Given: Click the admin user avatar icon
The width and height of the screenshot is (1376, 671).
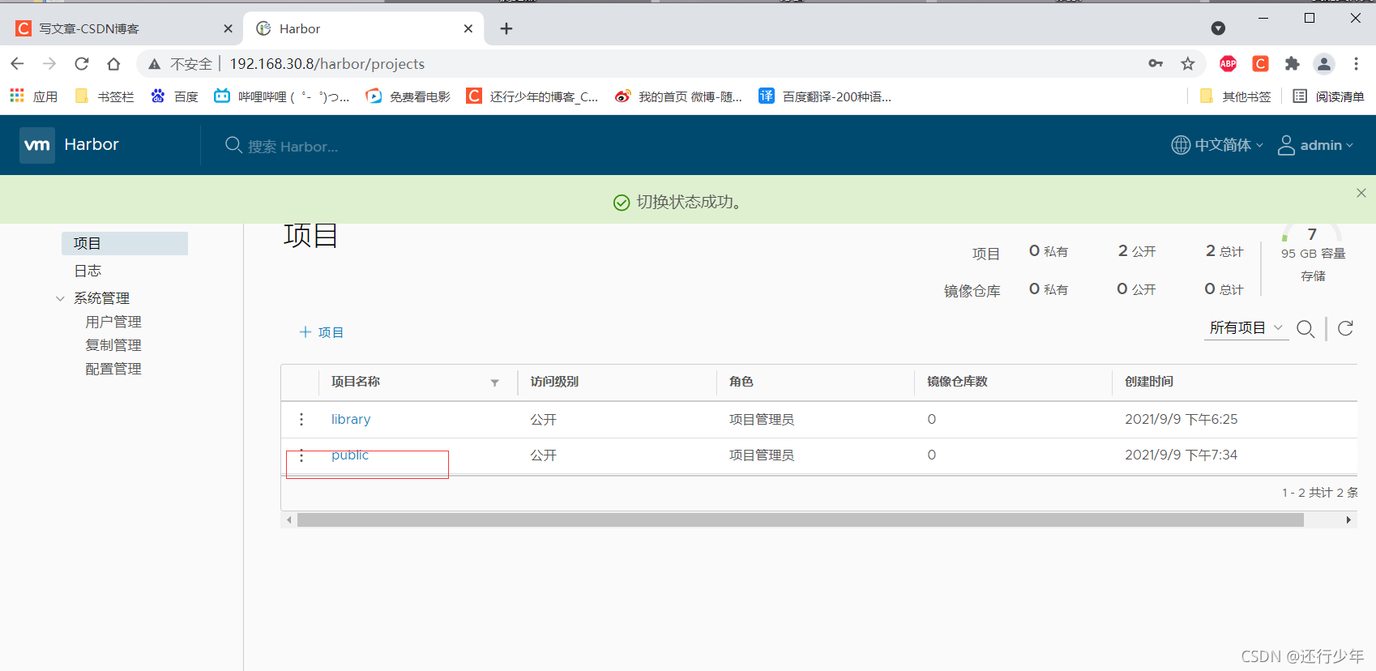Looking at the screenshot, I should pyautogui.click(x=1286, y=145).
